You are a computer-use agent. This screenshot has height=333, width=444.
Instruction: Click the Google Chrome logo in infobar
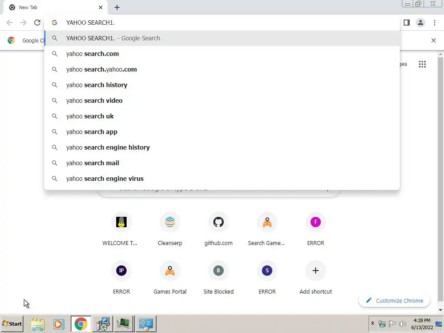click(11, 40)
